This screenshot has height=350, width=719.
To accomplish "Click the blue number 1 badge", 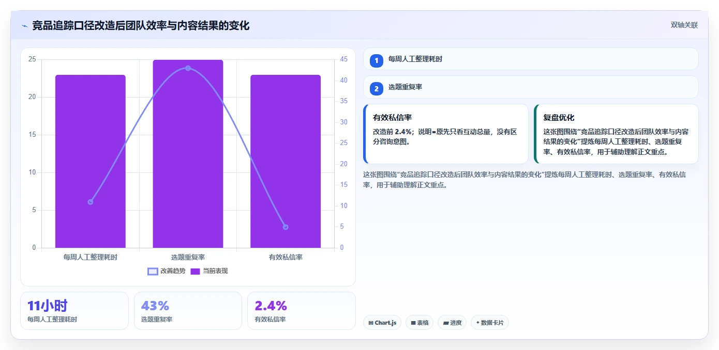I will click(377, 61).
